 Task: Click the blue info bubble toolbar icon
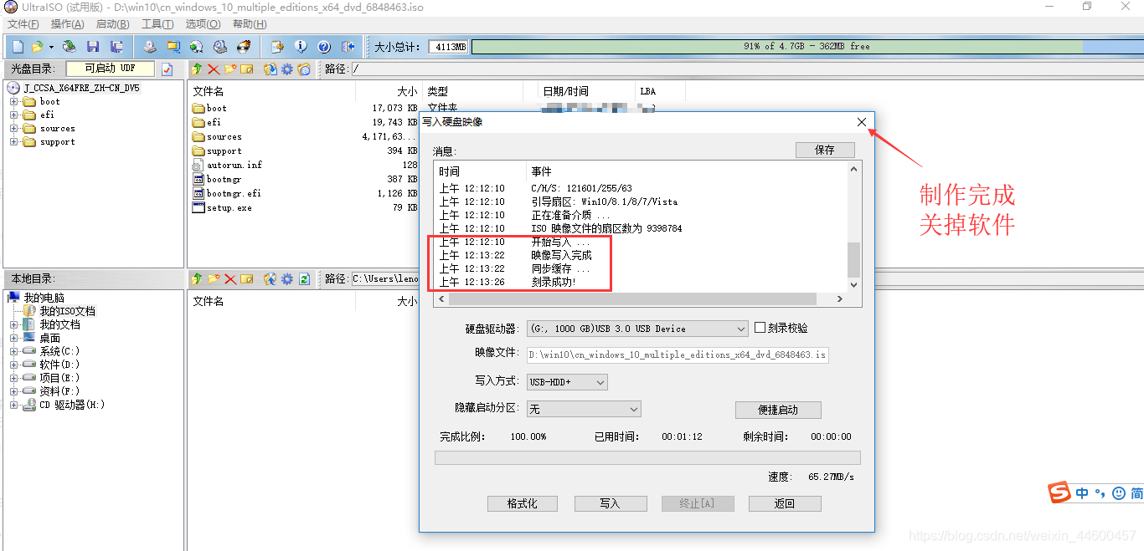pos(301,47)
